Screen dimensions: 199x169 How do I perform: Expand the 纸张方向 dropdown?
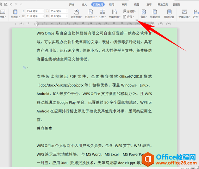(82, 17)
